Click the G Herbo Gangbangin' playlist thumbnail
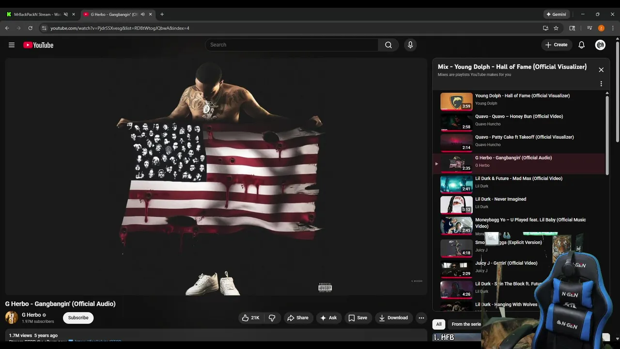The width and height of the screenshot is (620, 349). pyautogui.click(x=456, y=164)
